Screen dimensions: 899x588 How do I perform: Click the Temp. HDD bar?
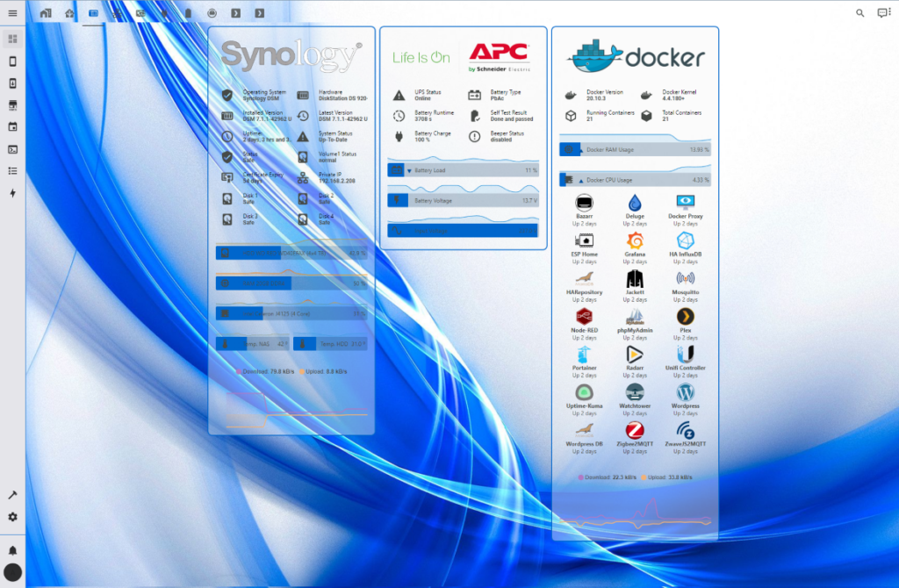(x=330, y=344)
